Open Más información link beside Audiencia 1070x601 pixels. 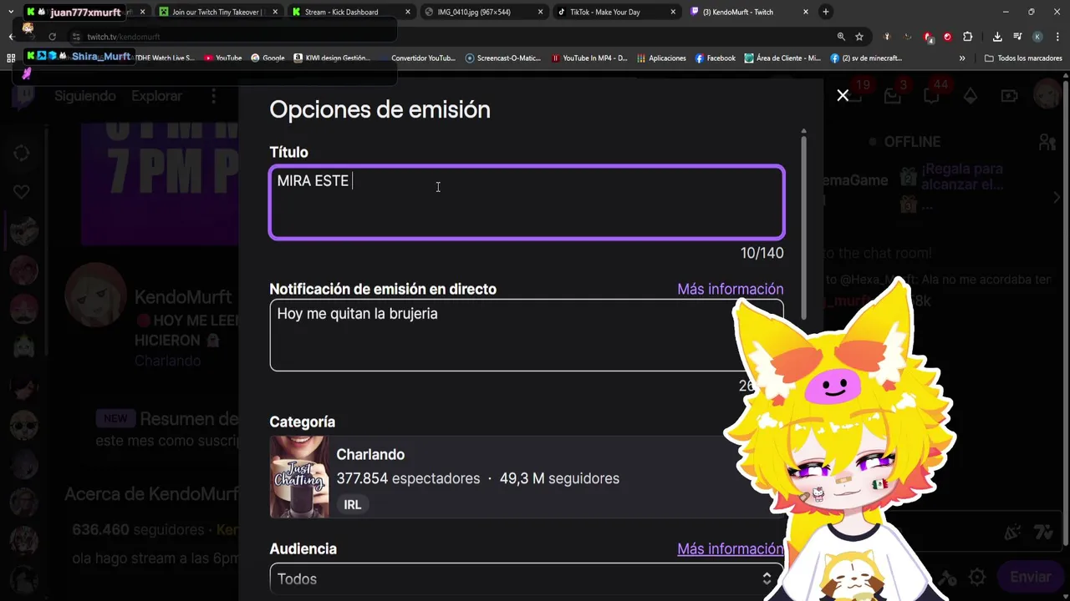click(730, 548)
